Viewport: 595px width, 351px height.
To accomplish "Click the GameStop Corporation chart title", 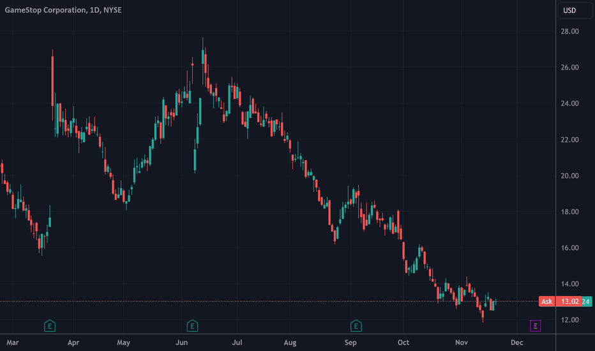I will tap(63, 10).
